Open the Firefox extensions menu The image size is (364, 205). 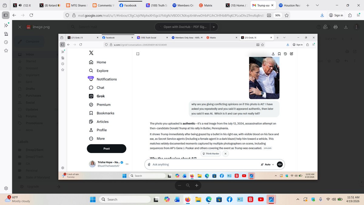pos(350,15)
